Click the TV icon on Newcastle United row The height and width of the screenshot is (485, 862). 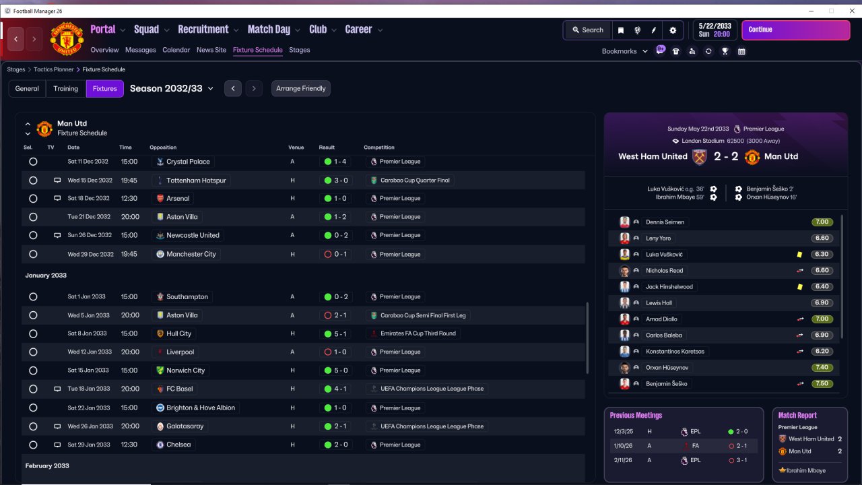pos(57,236)
